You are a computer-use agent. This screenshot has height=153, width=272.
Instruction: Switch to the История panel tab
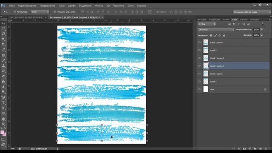pos(202,20)
